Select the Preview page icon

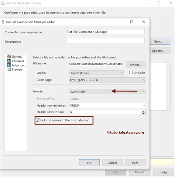[9, 70]
